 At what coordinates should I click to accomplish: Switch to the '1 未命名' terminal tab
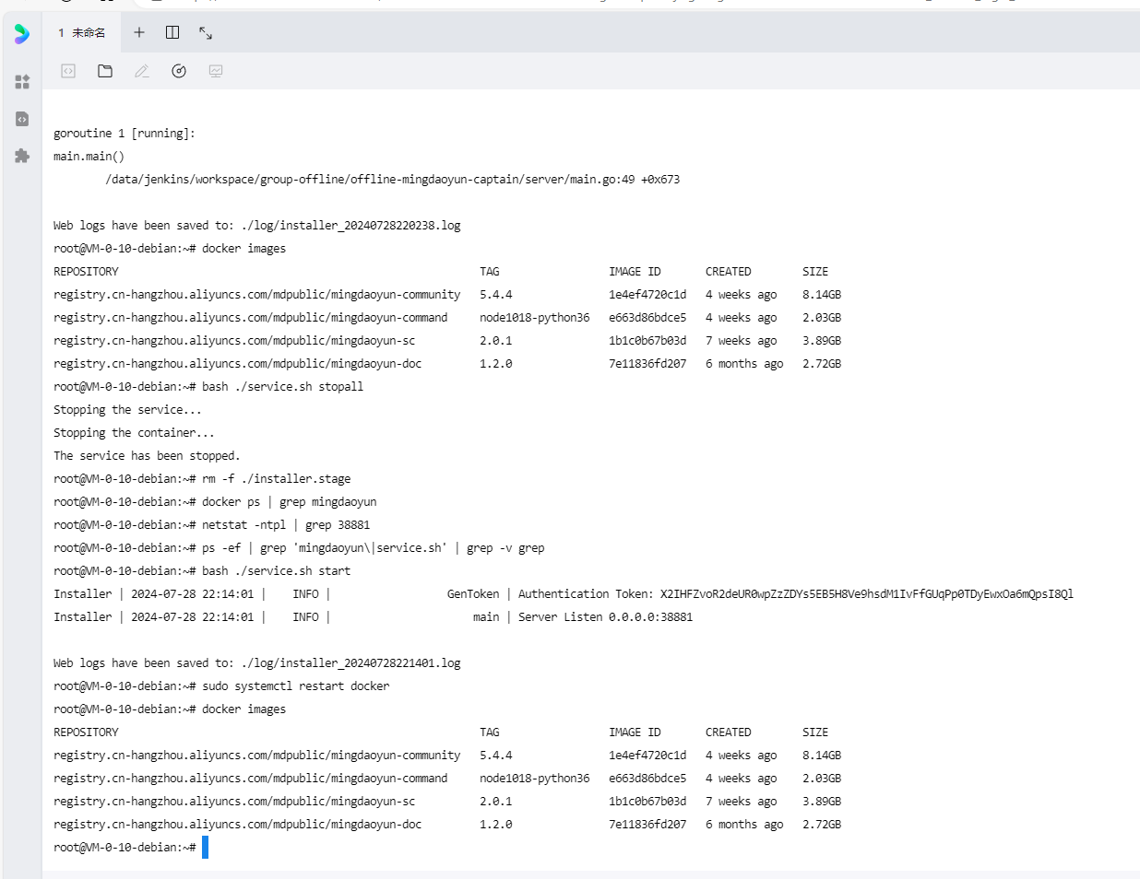point(82,33)
